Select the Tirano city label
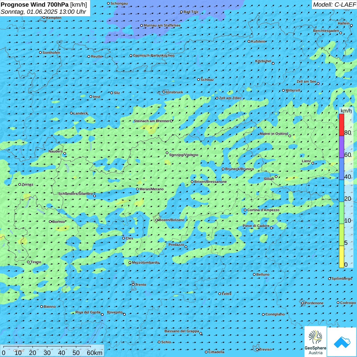Screen dimensions: 357x357 [x=36, y=262]
